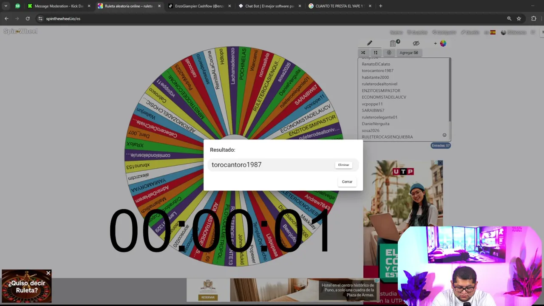Open the Spanish flag language selector
This screenshot has width=544, height=306.
point(493,32)
